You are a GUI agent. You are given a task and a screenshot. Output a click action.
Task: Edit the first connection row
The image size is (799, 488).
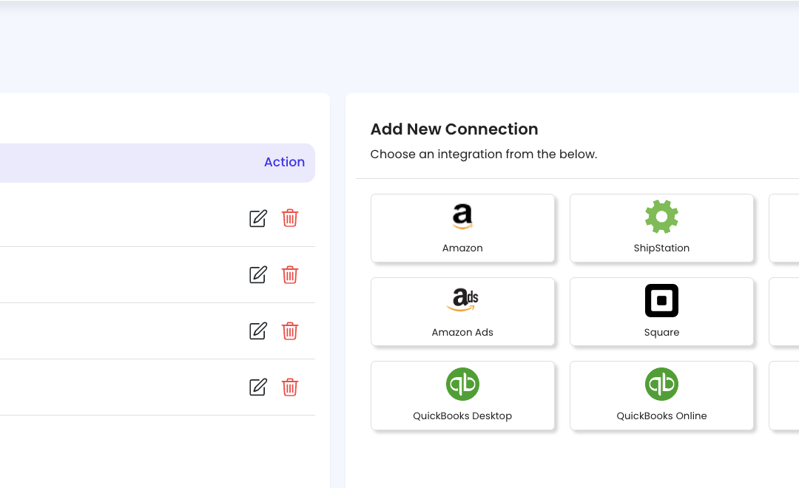[x=258, y=219]
